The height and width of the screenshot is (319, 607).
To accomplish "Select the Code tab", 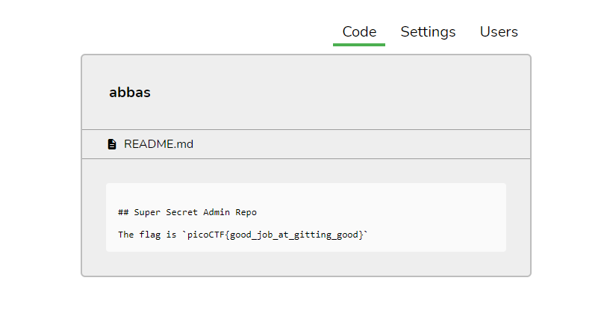I will [359, 31].
